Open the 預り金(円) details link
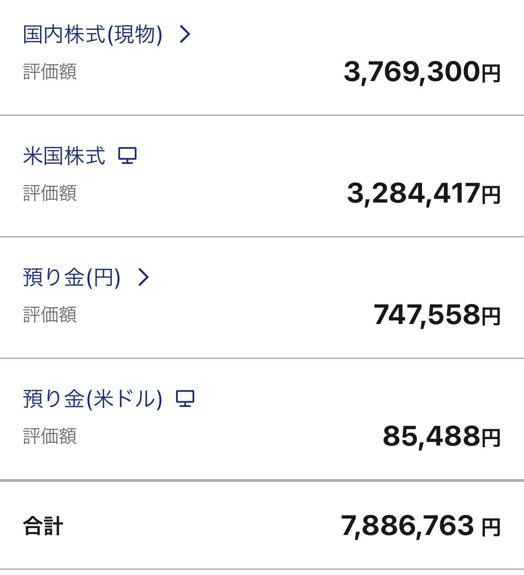 (72, 277)
